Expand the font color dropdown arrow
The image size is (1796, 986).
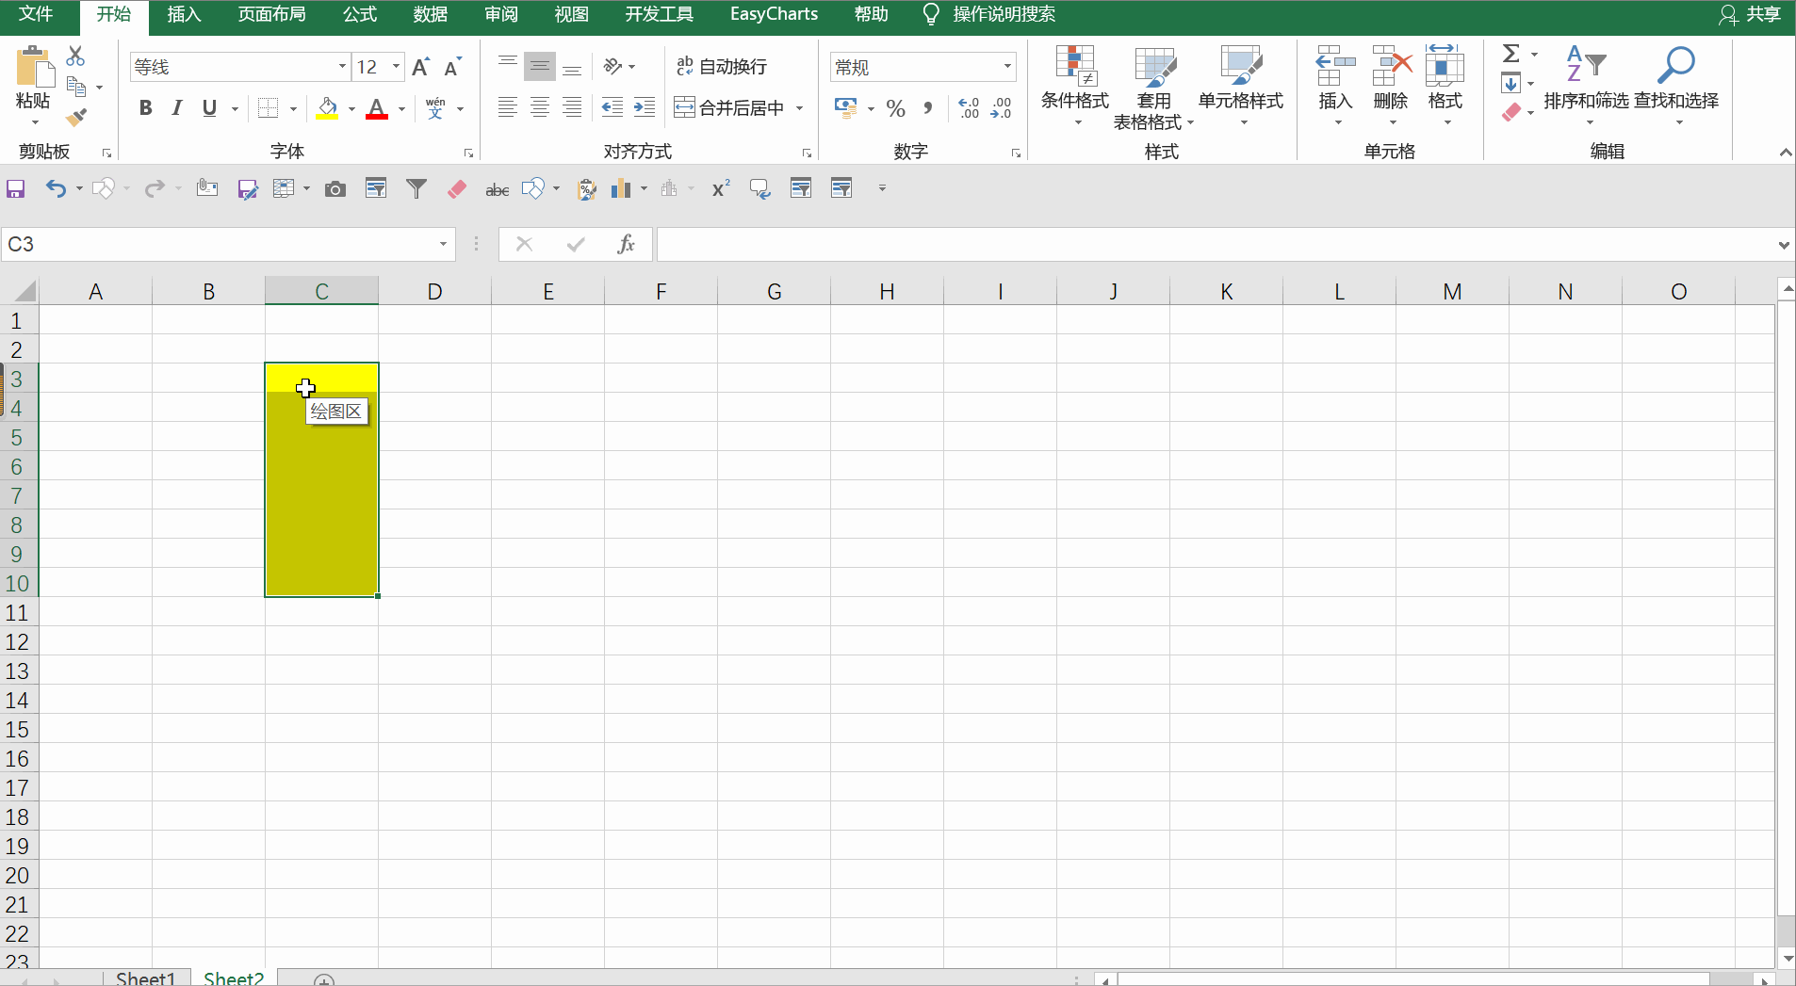(x=401, y=109)
